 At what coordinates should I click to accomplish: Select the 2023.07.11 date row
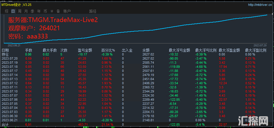tap(137, 87)
